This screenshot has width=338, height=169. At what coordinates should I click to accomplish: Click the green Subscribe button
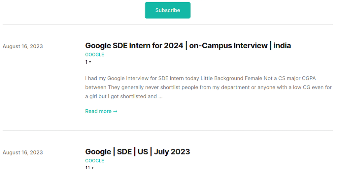pos(168,10)
